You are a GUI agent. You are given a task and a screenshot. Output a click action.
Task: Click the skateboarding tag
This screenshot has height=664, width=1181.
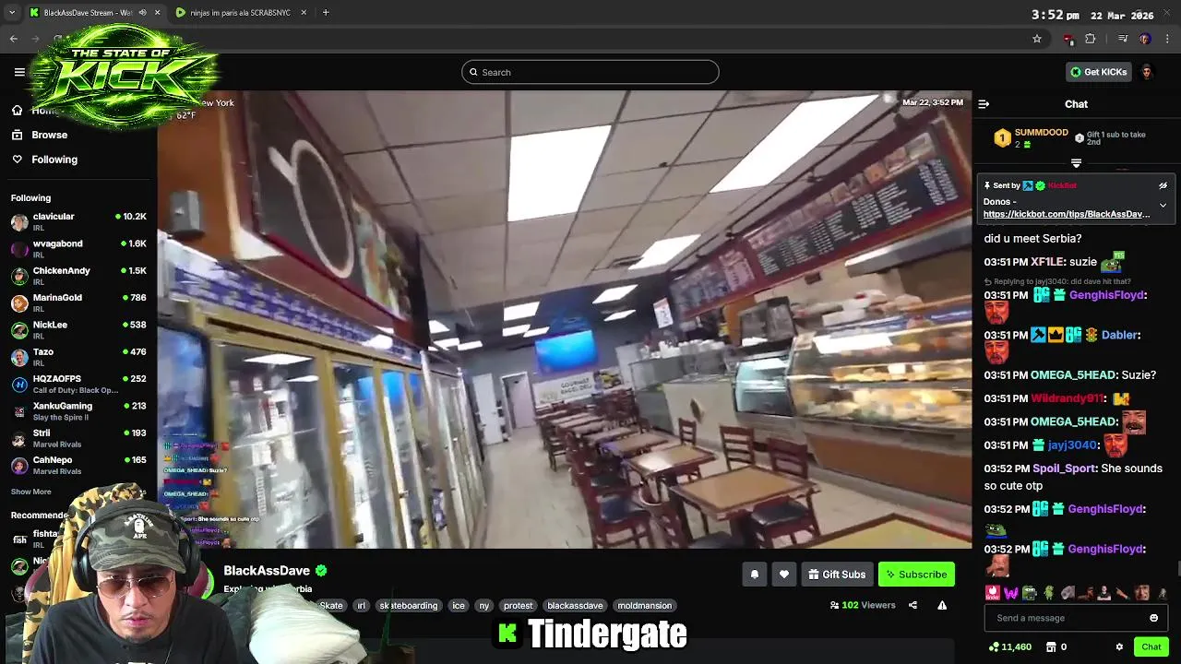408,606
